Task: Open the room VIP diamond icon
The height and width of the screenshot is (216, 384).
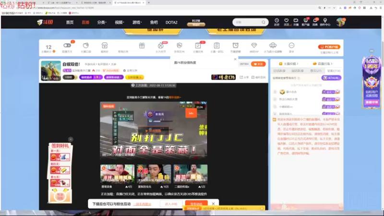Action: tap(254, 46)
